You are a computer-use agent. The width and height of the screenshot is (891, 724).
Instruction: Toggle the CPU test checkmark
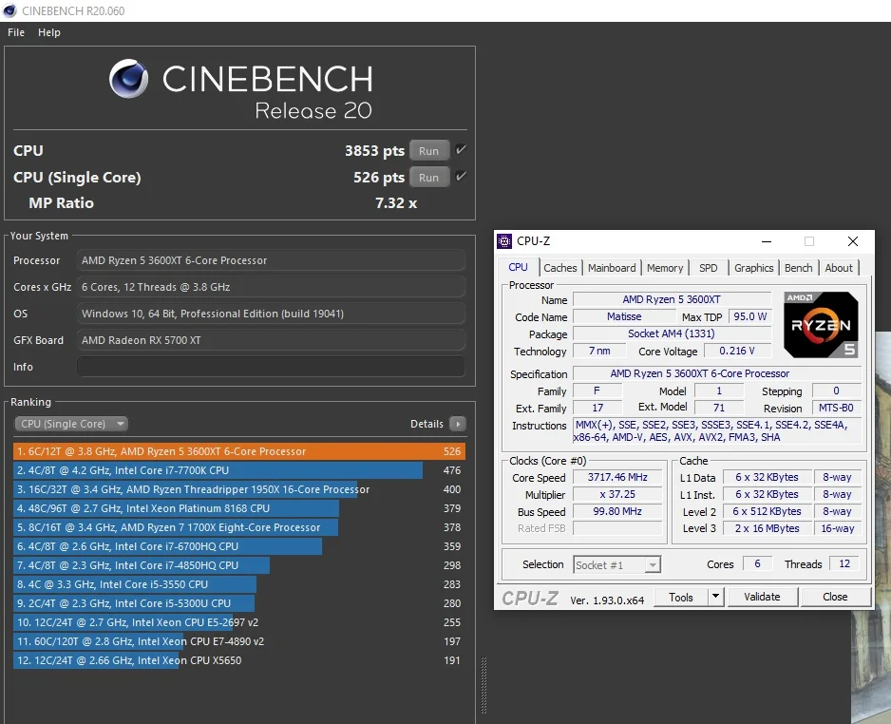[461, 150]
